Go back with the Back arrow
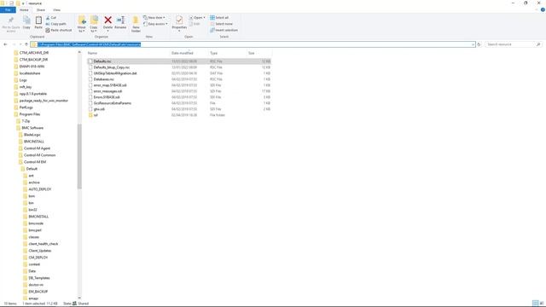This screenshot has width=546, height=307. 5,44
